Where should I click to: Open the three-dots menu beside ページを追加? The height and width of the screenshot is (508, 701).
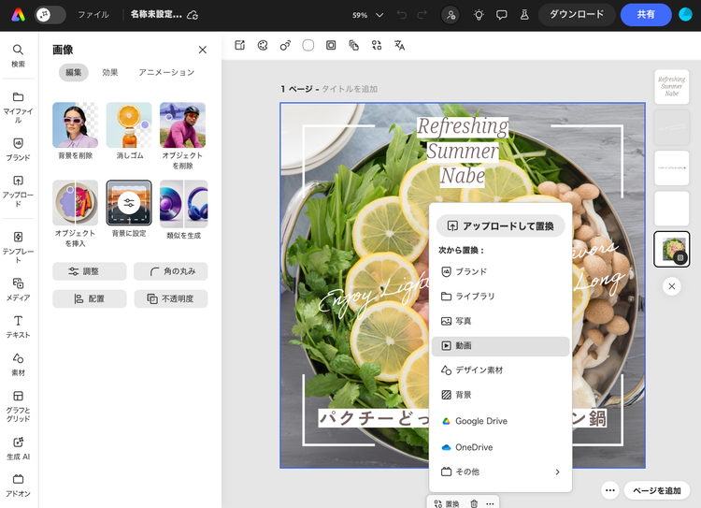coord(609,490)
